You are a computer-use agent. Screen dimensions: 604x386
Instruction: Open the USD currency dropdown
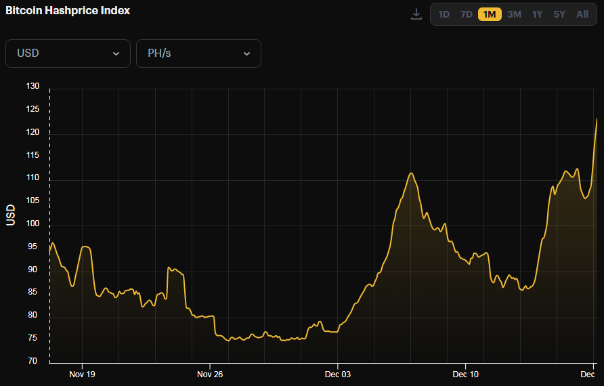click(x=68, y=53)
